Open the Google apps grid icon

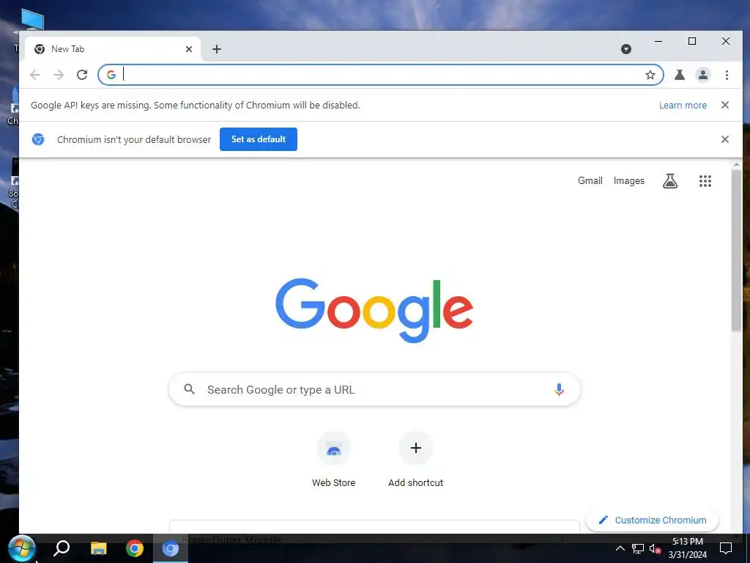(705, 181)
